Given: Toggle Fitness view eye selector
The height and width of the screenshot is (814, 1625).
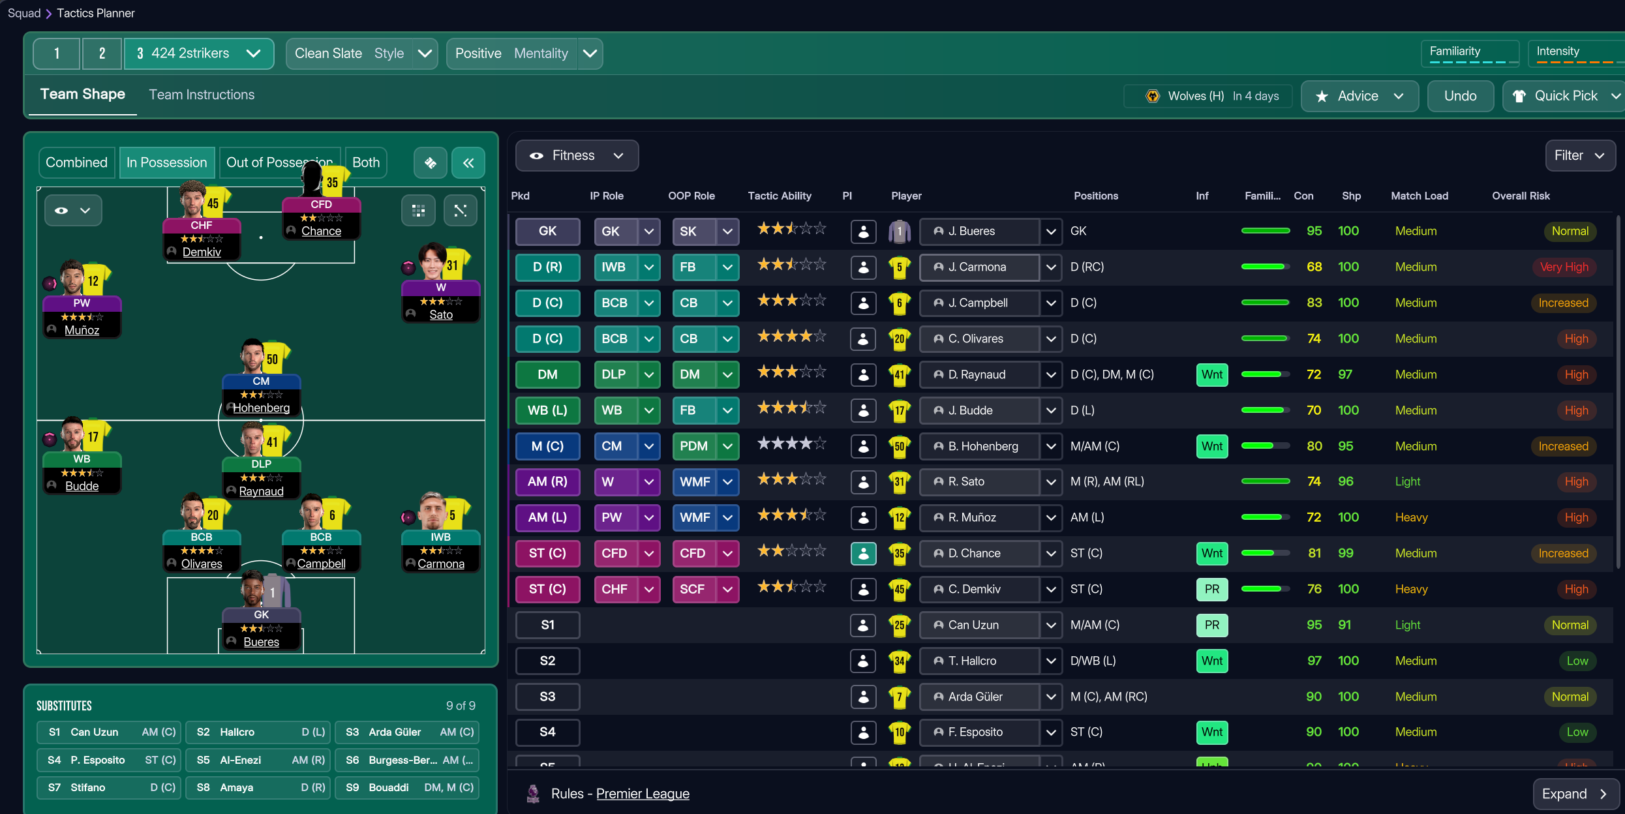Looking at the screenshot, I should coord(577,155).
